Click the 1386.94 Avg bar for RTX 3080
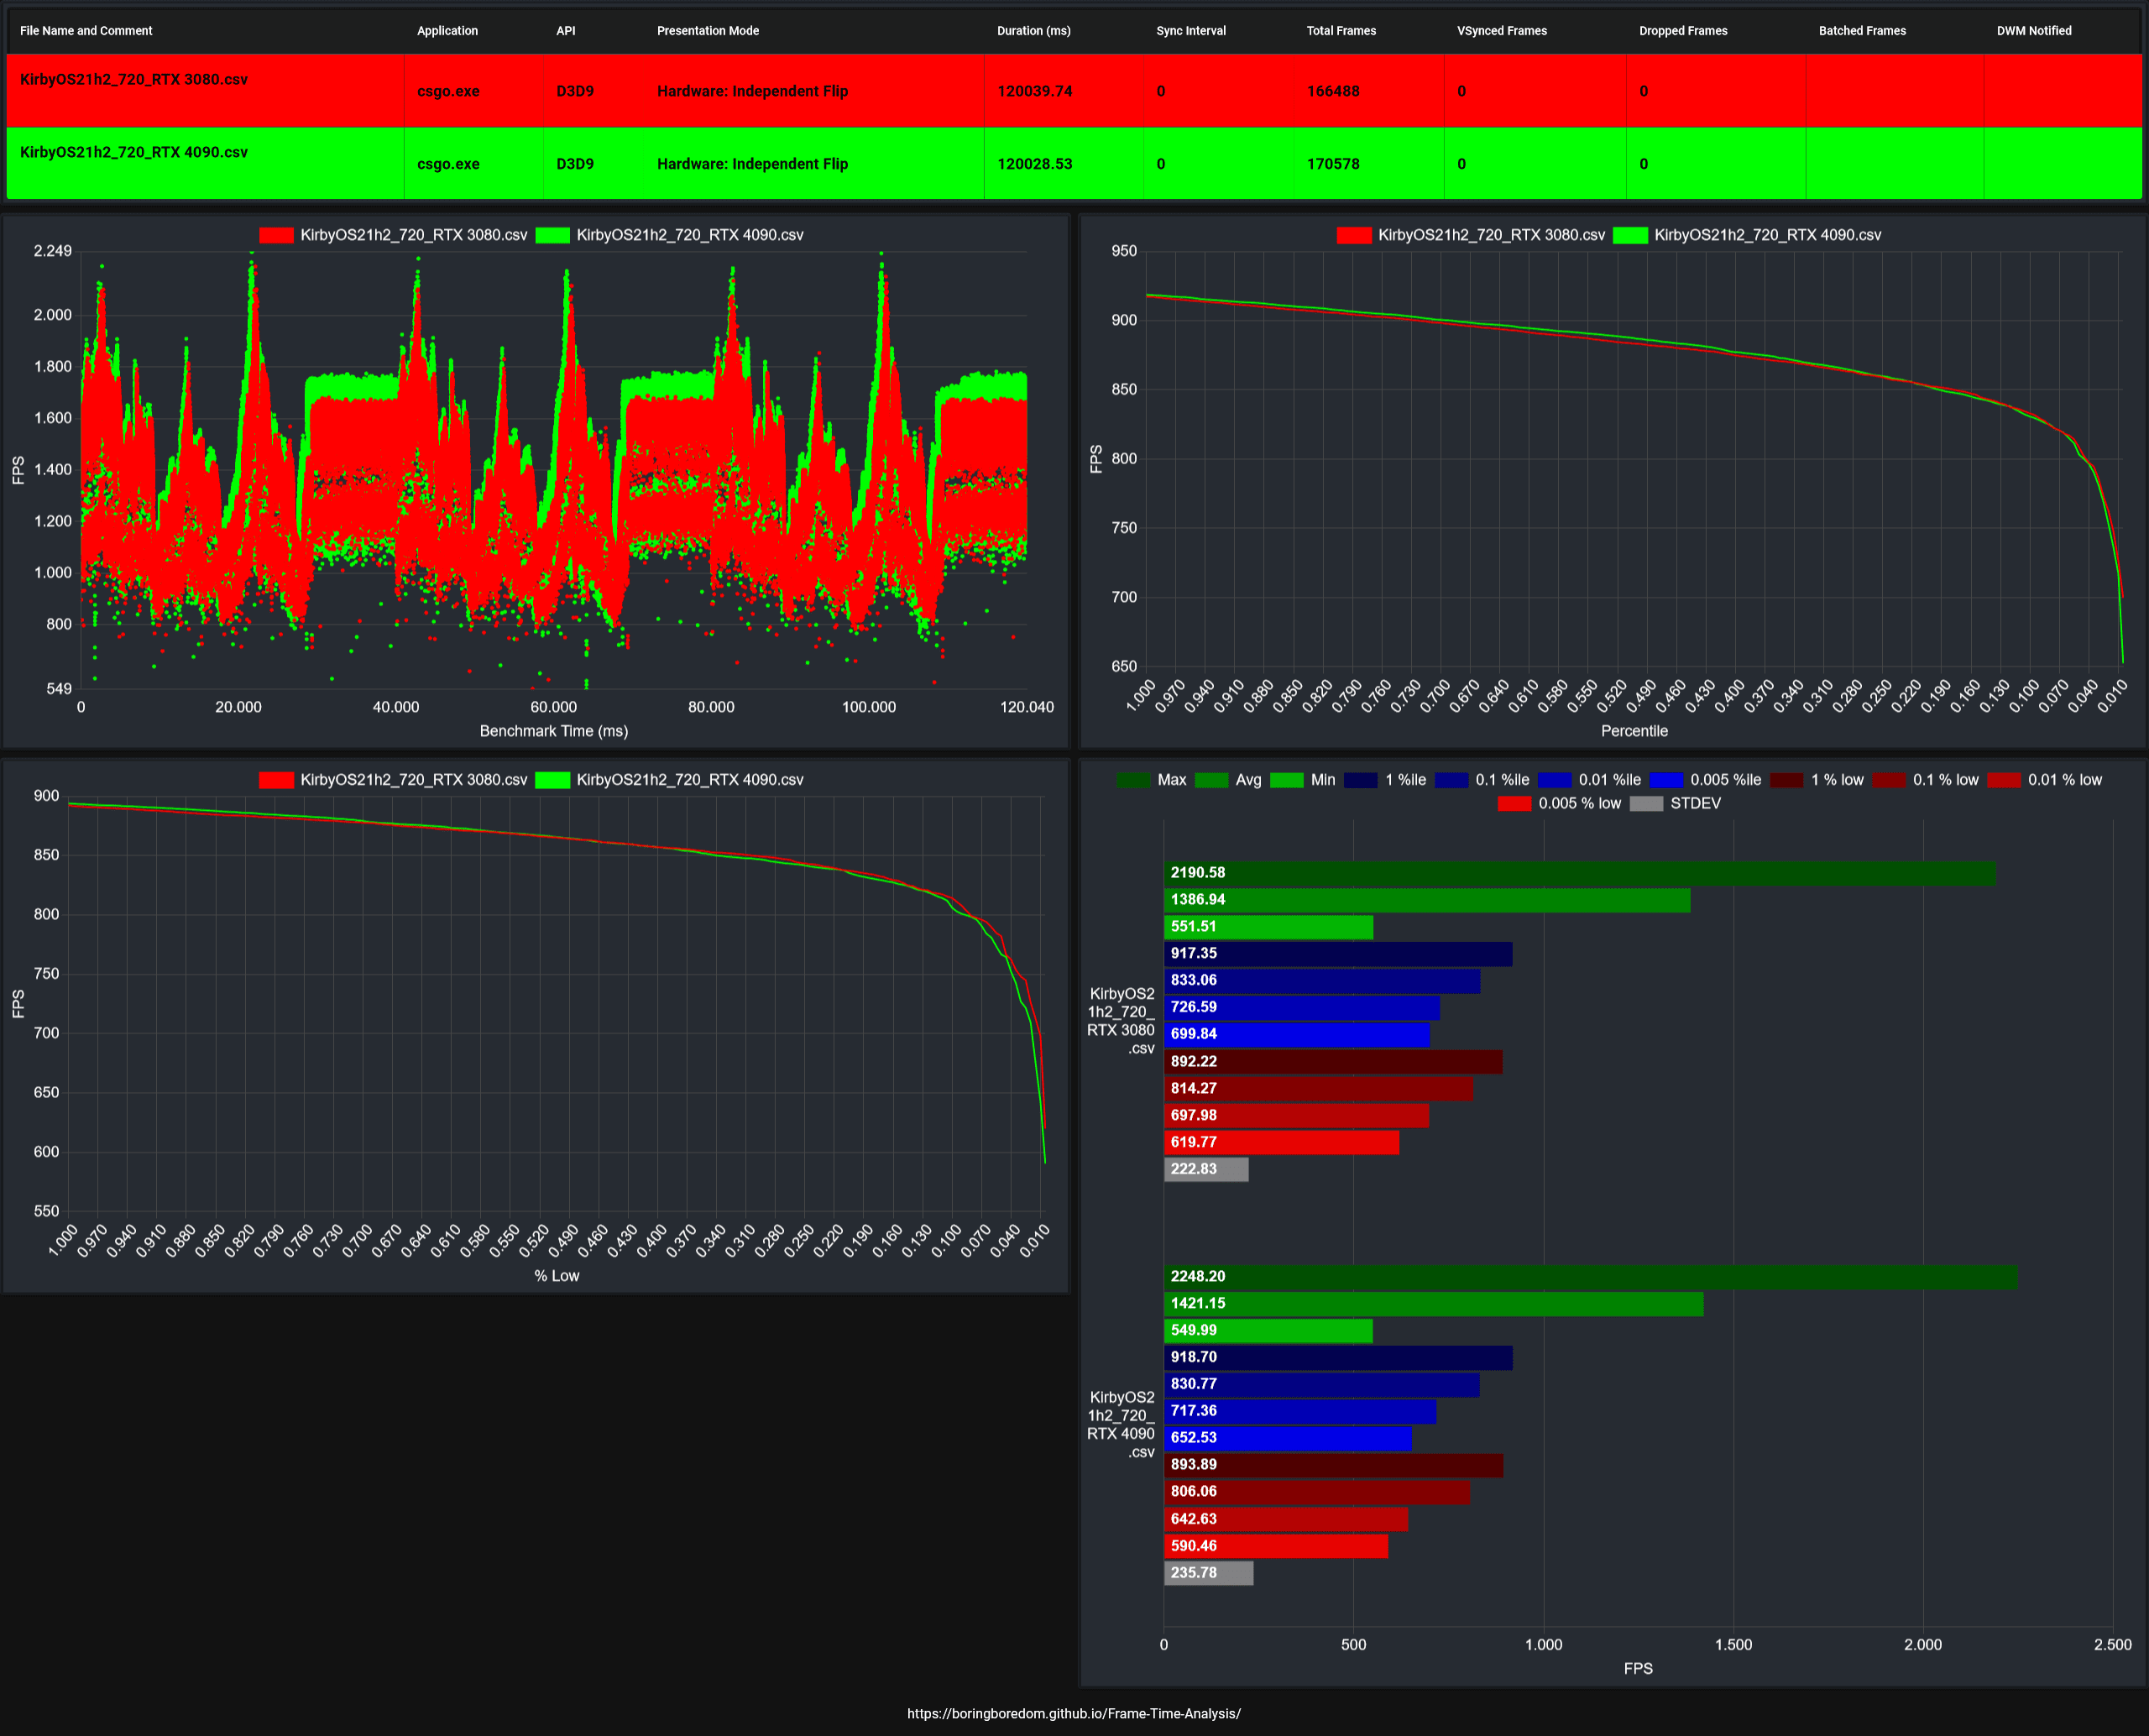2149x1736 pixels. 1426,900
